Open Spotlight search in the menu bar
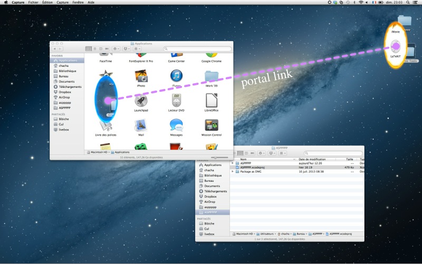The image size is (422, 264). pos(408,3)
